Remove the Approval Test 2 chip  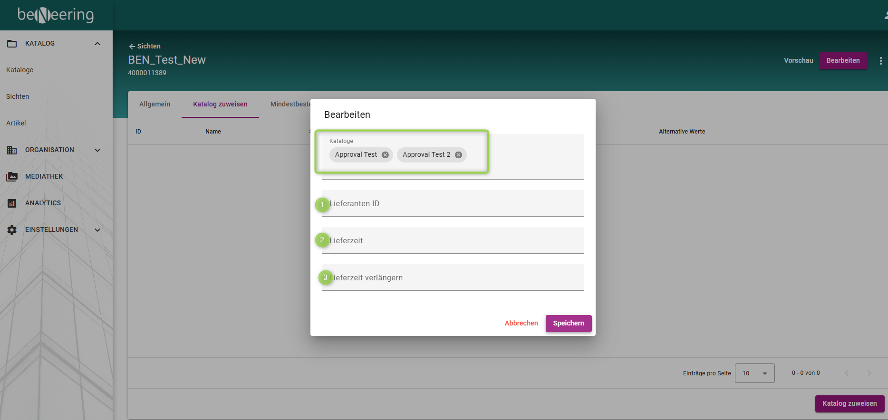coord(458,155)
